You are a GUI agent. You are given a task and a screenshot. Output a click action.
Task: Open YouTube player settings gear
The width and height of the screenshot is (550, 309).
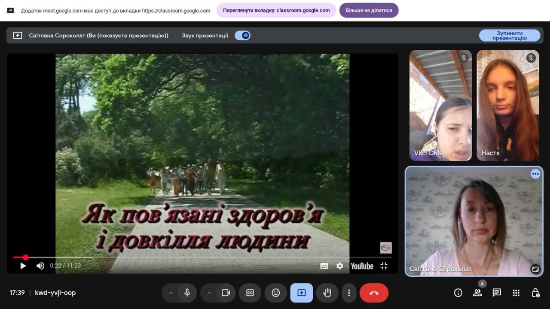(340, 266)
